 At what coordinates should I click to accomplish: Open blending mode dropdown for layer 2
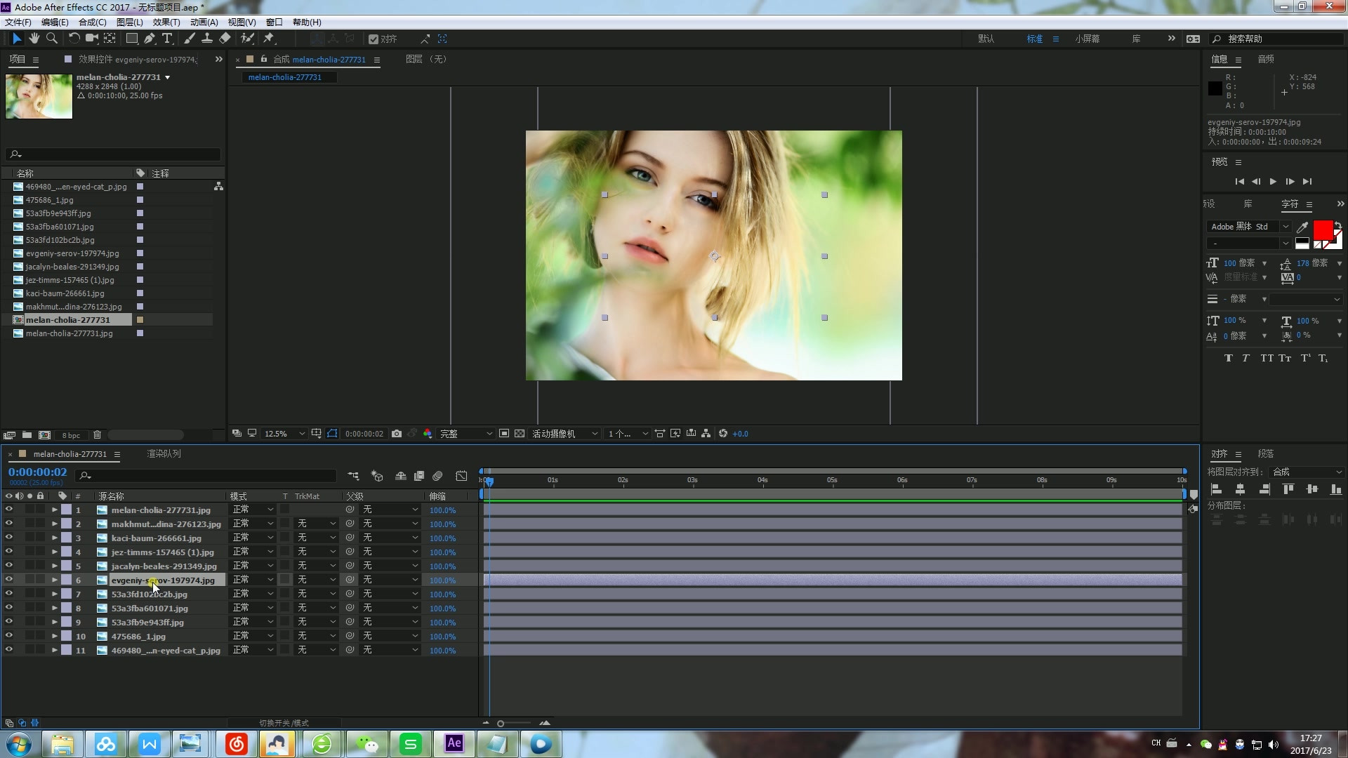pyautogui.click(x=253, y=524)
